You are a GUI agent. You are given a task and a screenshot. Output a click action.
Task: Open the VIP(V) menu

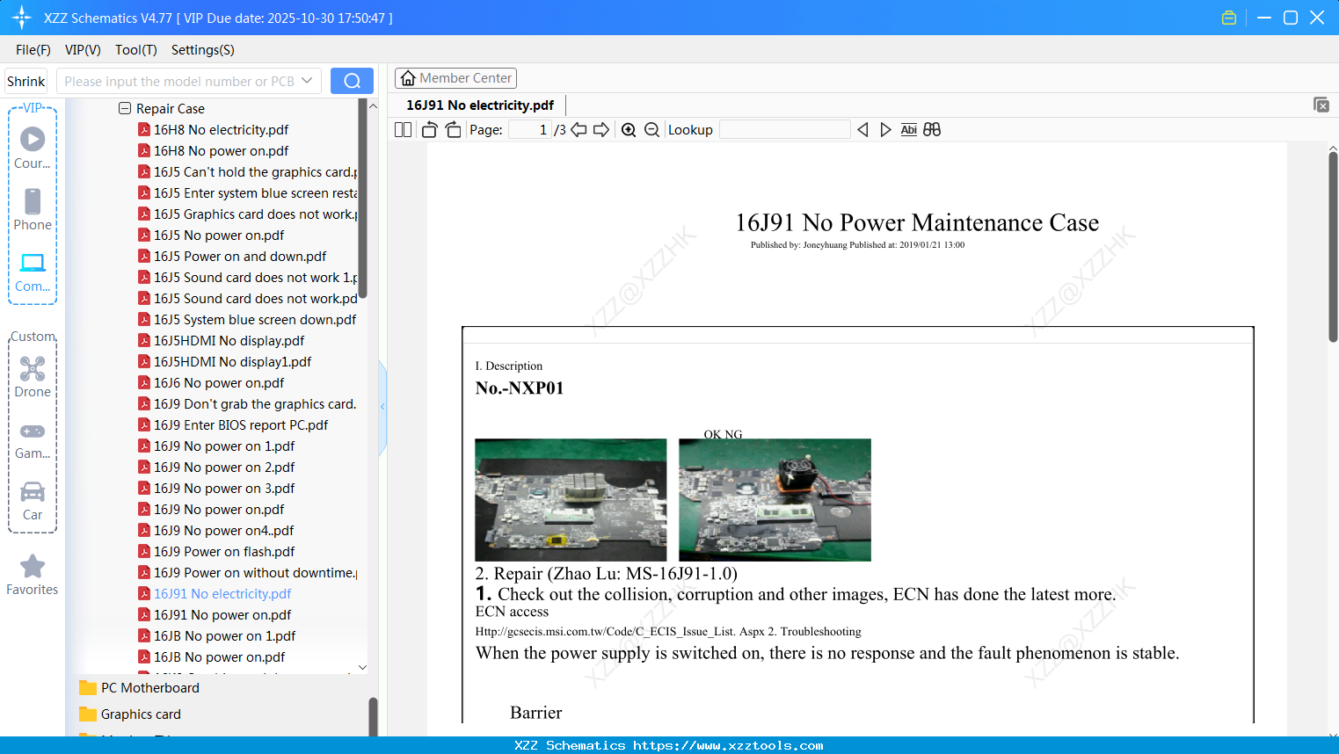[83, 50]
